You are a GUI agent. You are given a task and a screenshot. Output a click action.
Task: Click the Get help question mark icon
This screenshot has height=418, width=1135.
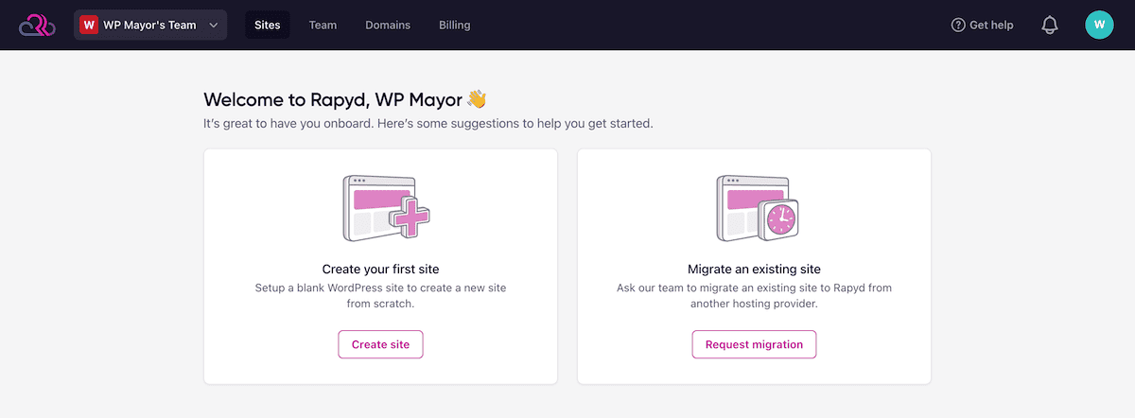[958, 26]
